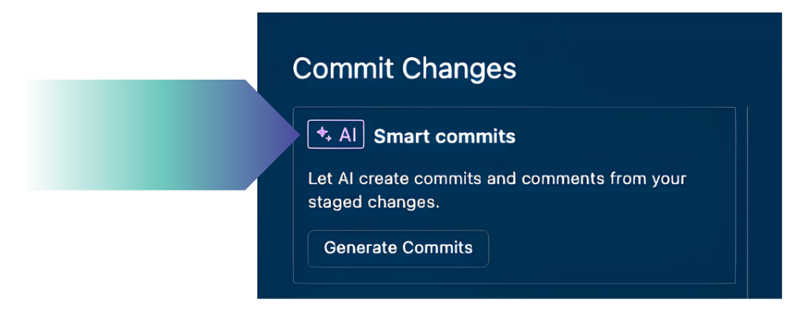Click empty space inside the Smart commits card
Screen dimensions: 797x314
click(618, 242)
